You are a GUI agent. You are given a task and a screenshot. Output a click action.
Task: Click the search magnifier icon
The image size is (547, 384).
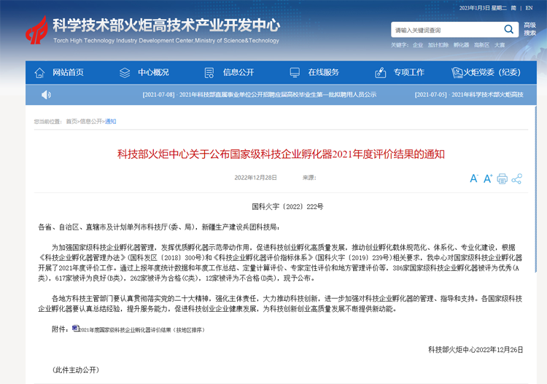[x=509, y=30]
